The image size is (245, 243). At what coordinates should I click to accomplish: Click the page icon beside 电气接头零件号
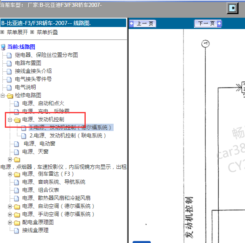point(9,79)
